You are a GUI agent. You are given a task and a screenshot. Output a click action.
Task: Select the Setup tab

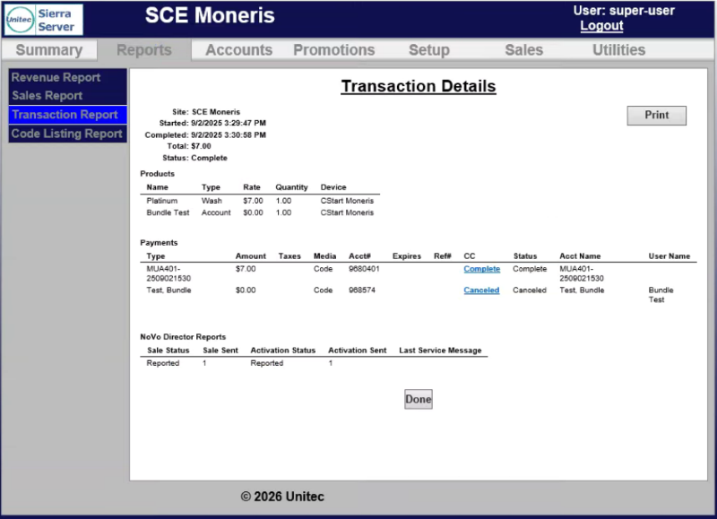(x=429, y=50)
